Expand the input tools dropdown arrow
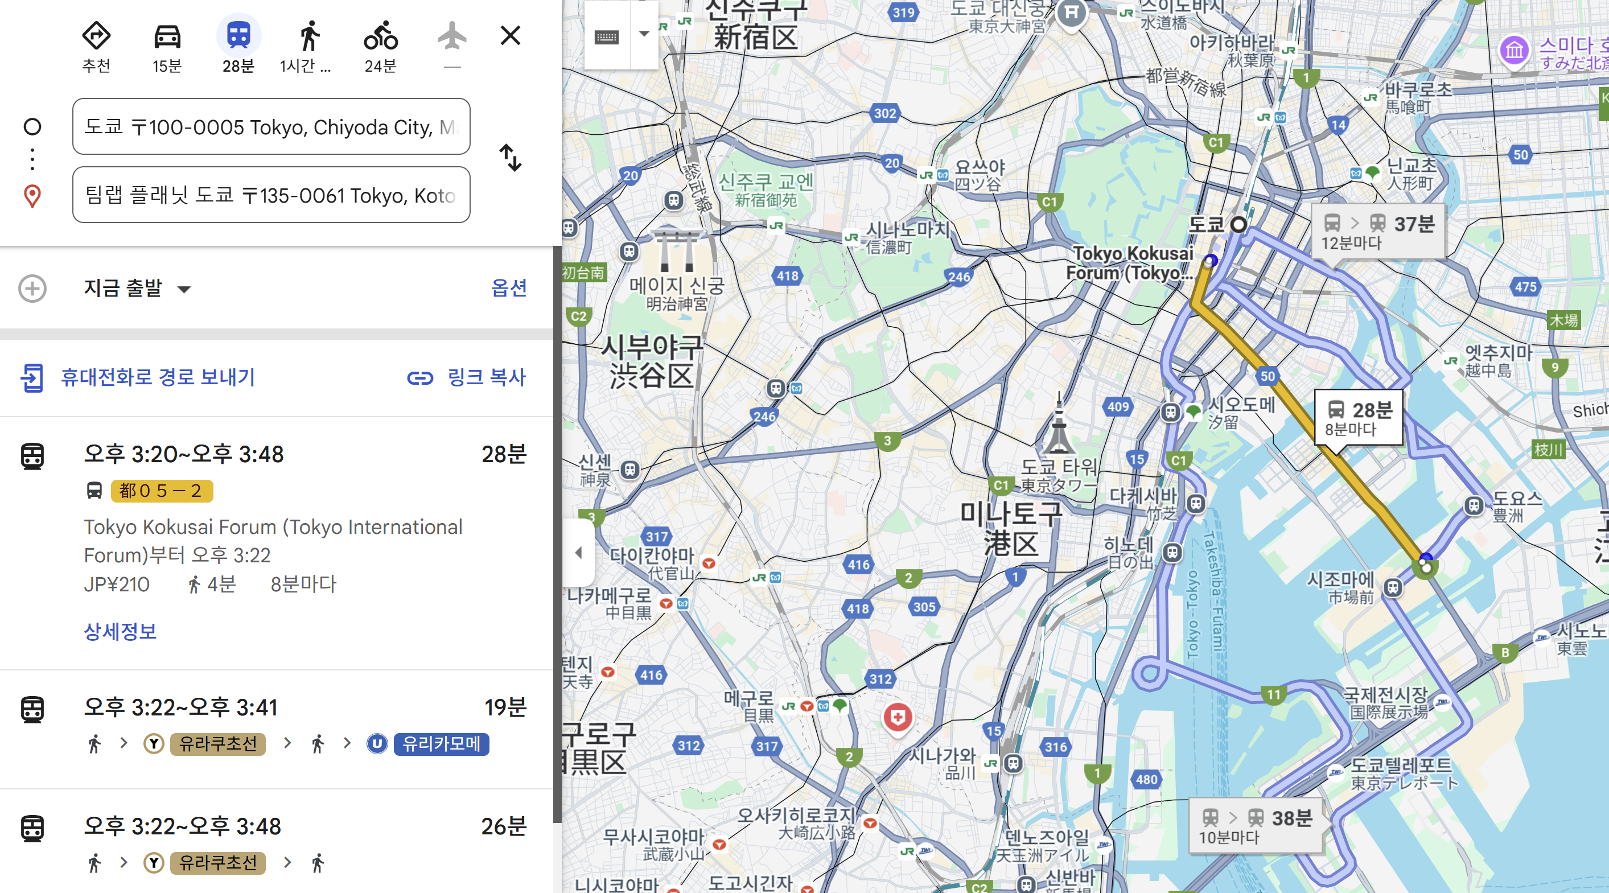This screenshot has height=893, width=1609. 644,34
